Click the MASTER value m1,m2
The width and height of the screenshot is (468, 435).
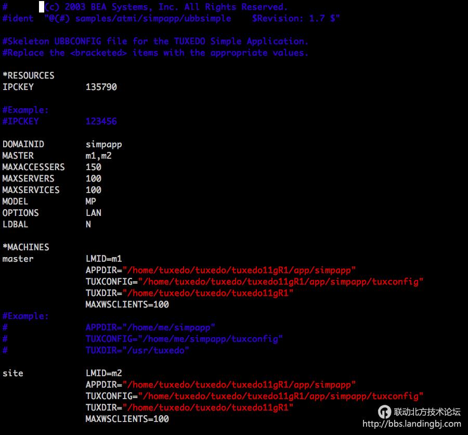point(98,156)
